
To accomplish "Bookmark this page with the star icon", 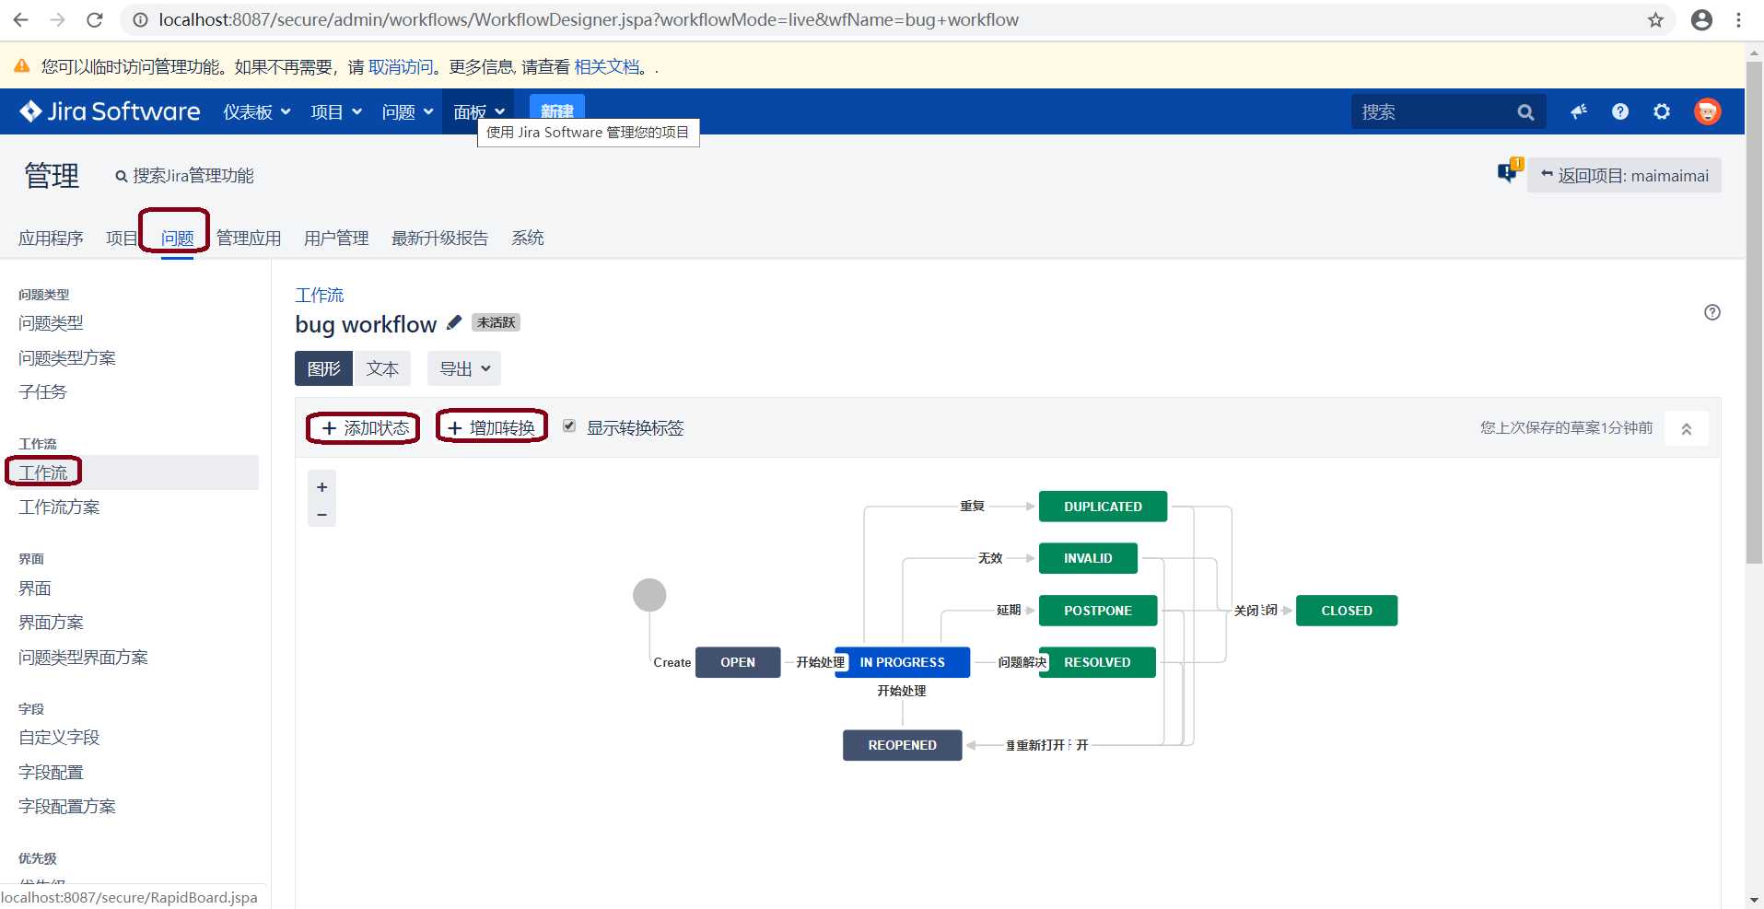I will pyautogui.click(x=1655, y=19).
